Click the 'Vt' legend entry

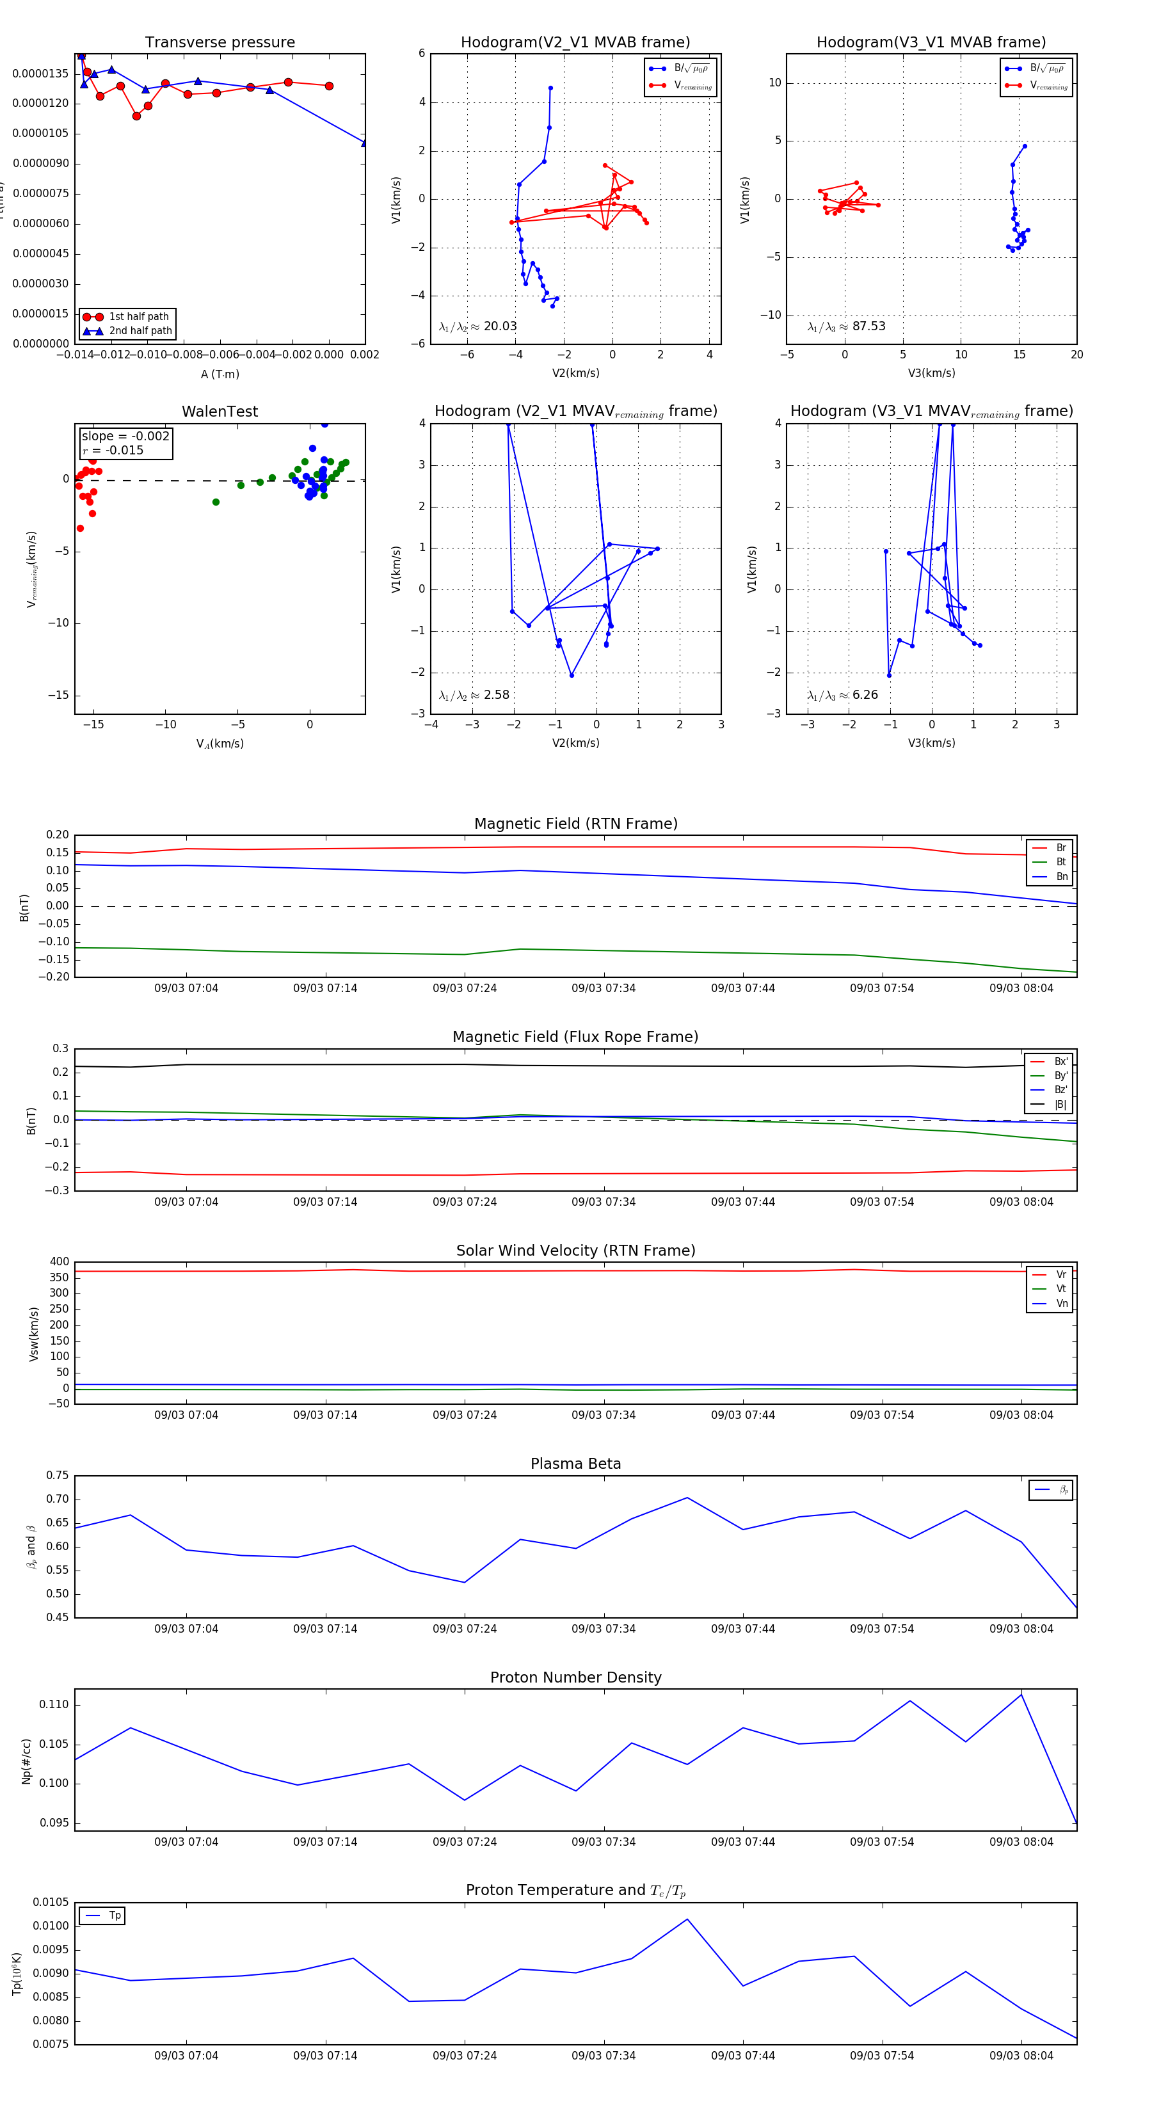[1050, 1289]
